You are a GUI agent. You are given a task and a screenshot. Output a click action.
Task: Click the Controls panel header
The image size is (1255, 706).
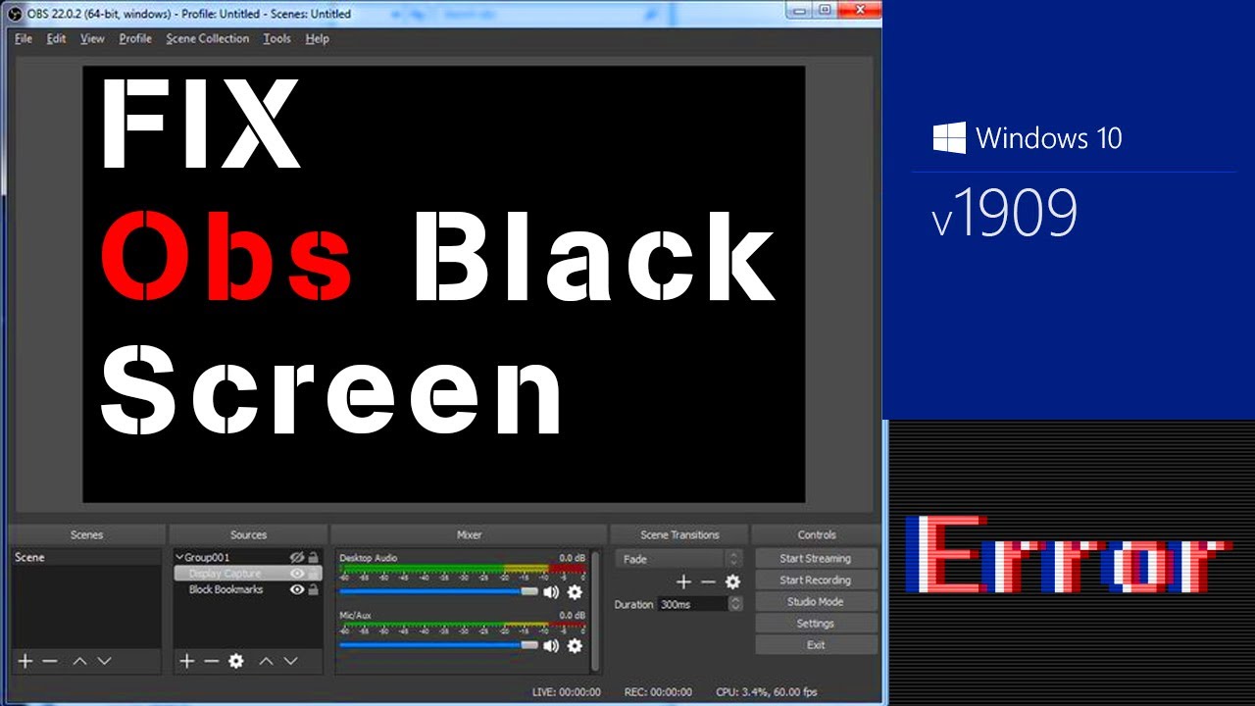[817, 534]
